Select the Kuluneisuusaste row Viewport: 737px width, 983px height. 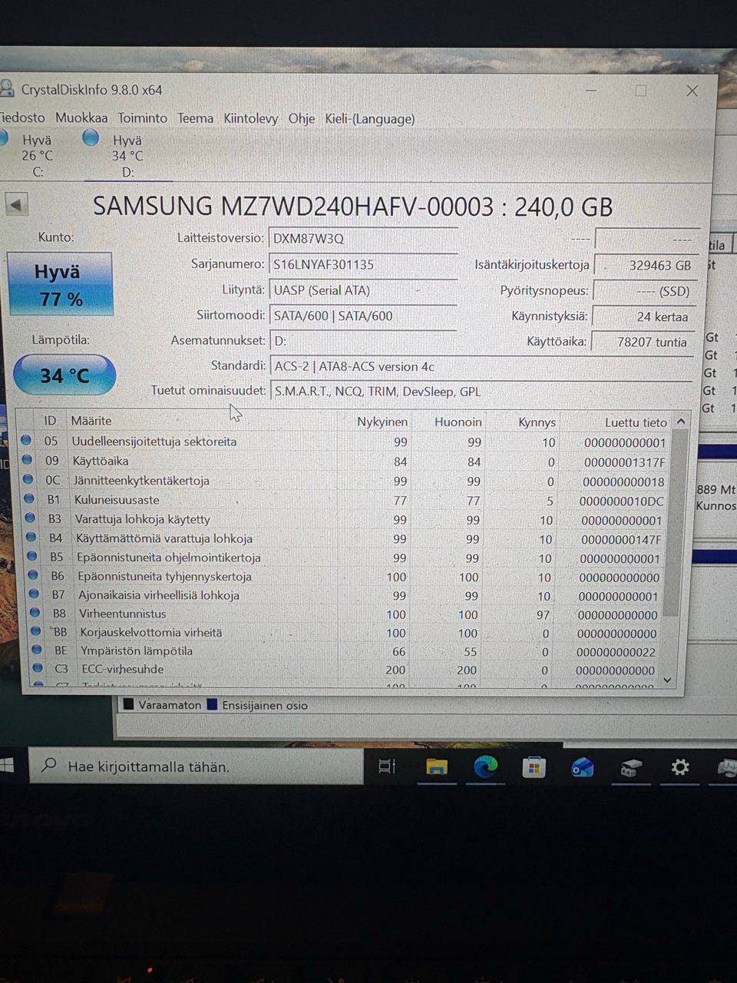click(344, 500)
